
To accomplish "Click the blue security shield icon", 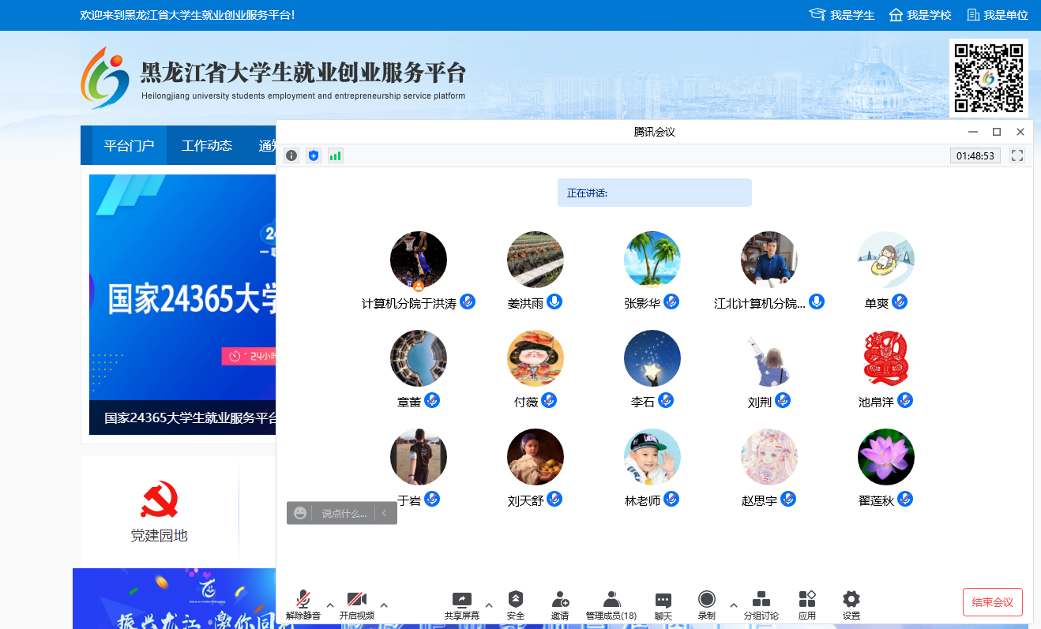I will click(x=314, y=155).
